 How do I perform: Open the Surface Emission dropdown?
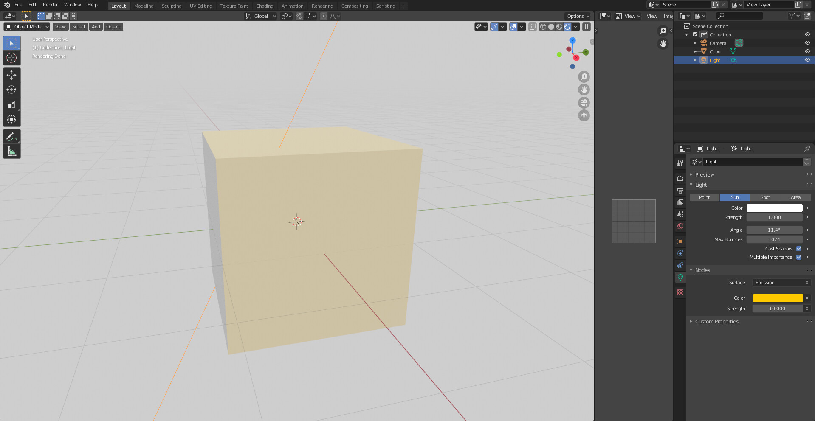click(x=781, y=283)
